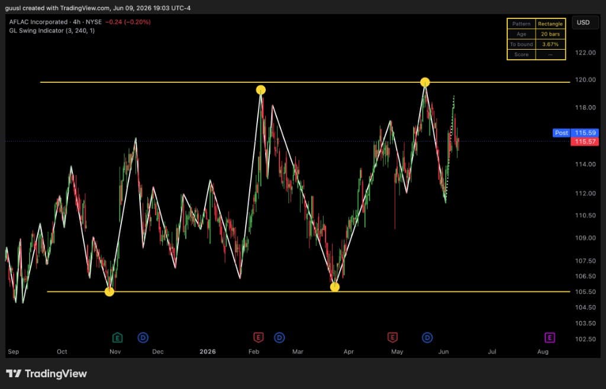The width and height of the screenshot is (606, 389).
Task: Click the red 115.57 last price label
Action: [x=585, y=142]
